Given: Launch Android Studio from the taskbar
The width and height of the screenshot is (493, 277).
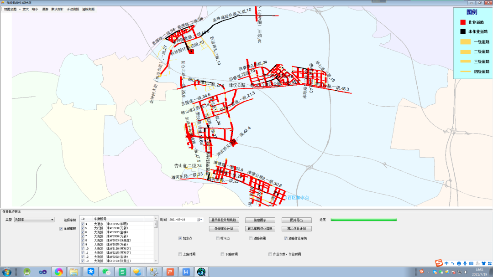Looking at the screenshot, I should pyautogui.click(x=27, y=272).
